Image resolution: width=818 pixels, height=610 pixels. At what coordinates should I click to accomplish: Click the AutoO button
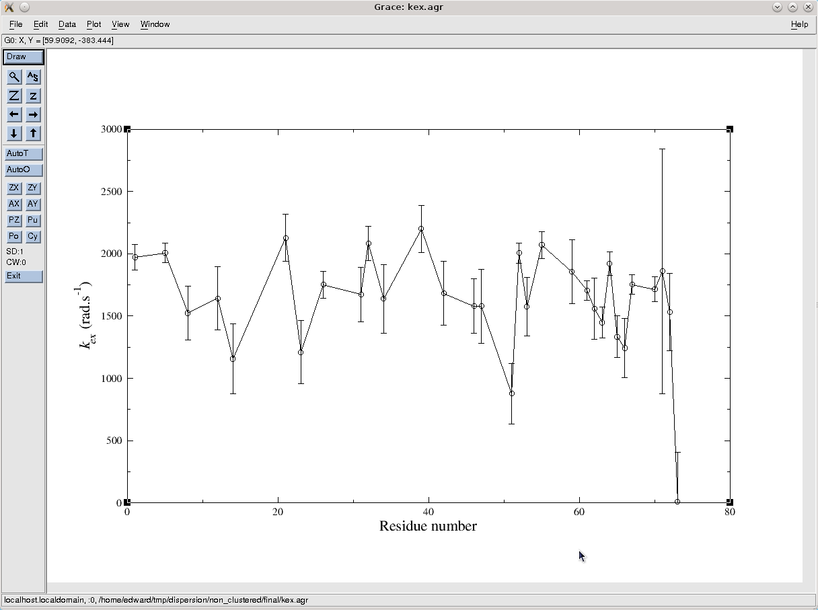click(24, 170)
